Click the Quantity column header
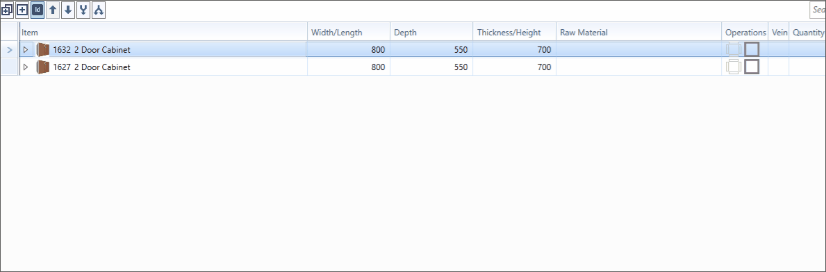The image size is (826, 272). (x=807, y=32)
